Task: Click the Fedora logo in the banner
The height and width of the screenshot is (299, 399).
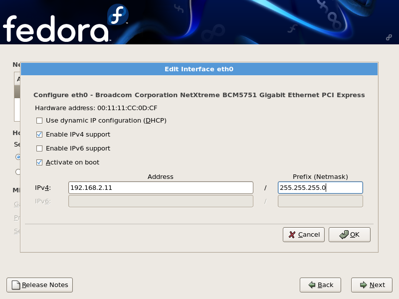Action: tap(66, 23)
